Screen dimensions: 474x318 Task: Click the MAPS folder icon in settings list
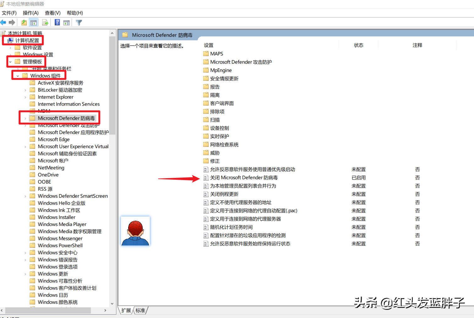[206, 54]
